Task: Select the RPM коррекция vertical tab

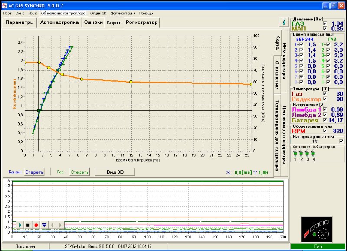Action: click(x=284, y=61)
